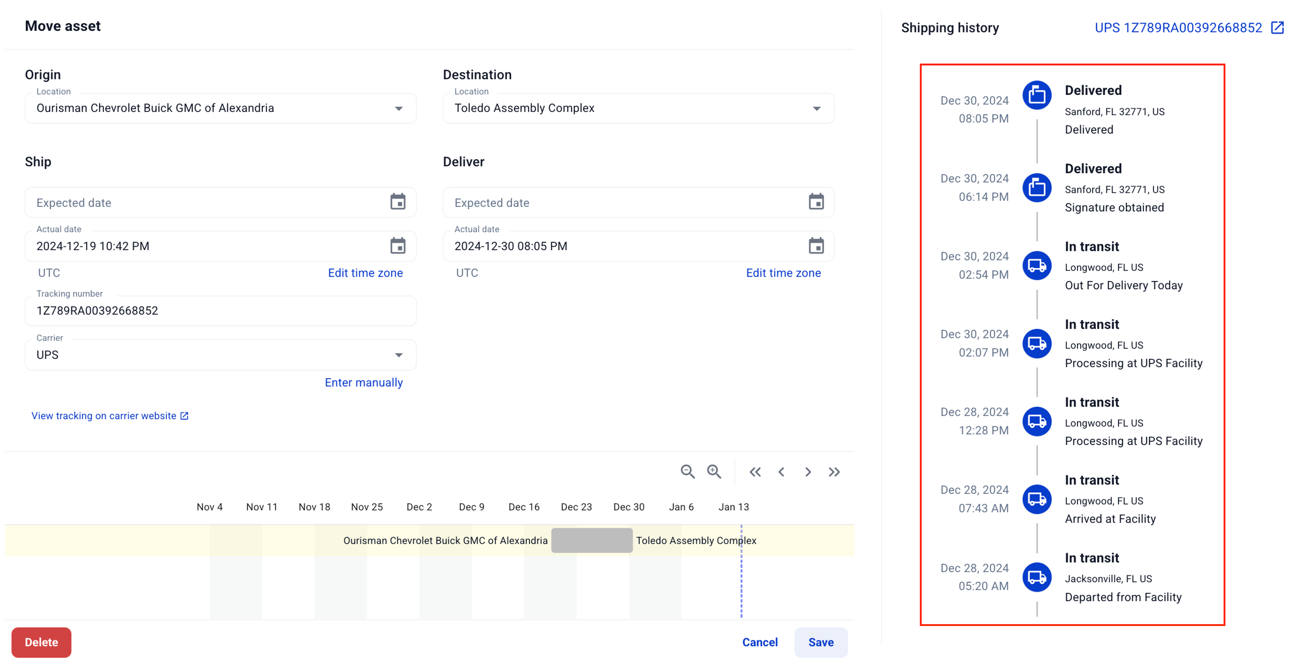The image size is (1295, 667).
Task: Click truck icon for Dec 28 12:28 PM event
Action: pos(1037,421)
